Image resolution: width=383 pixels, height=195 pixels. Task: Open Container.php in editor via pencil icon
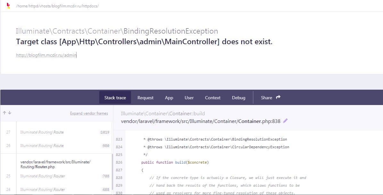285,121
